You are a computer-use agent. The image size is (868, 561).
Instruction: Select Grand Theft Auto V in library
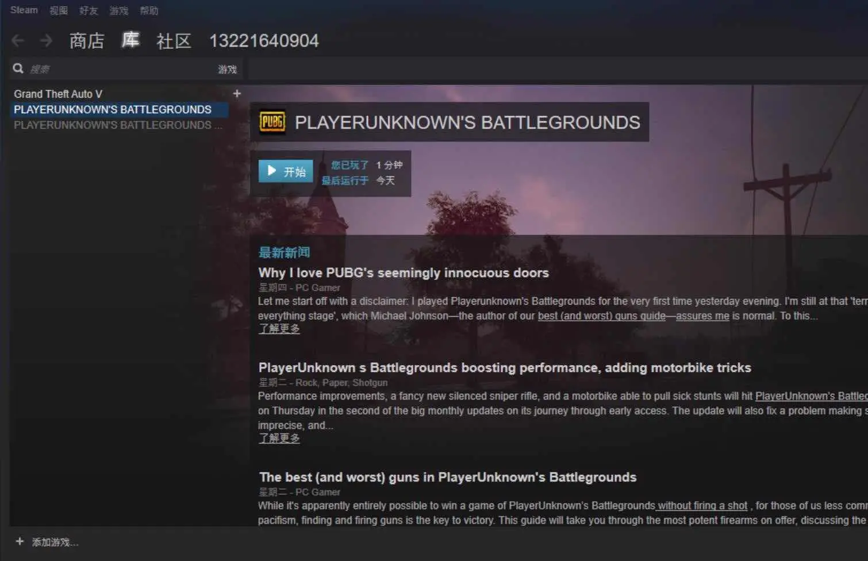[58, 94]
